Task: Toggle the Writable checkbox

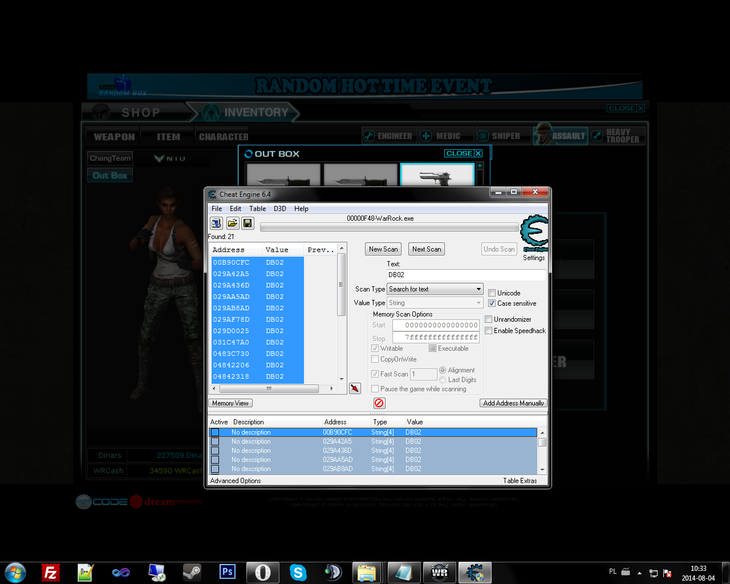Action: (x=375, y=348)
